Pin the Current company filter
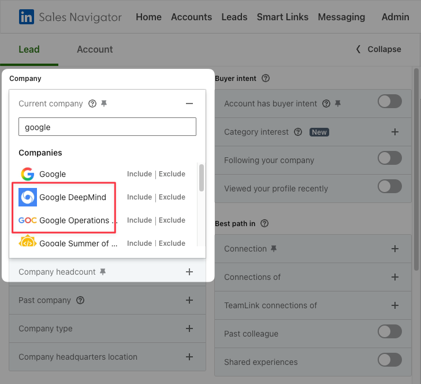The height and width of the screenshot is (384, 421). [x=104, y=104]
